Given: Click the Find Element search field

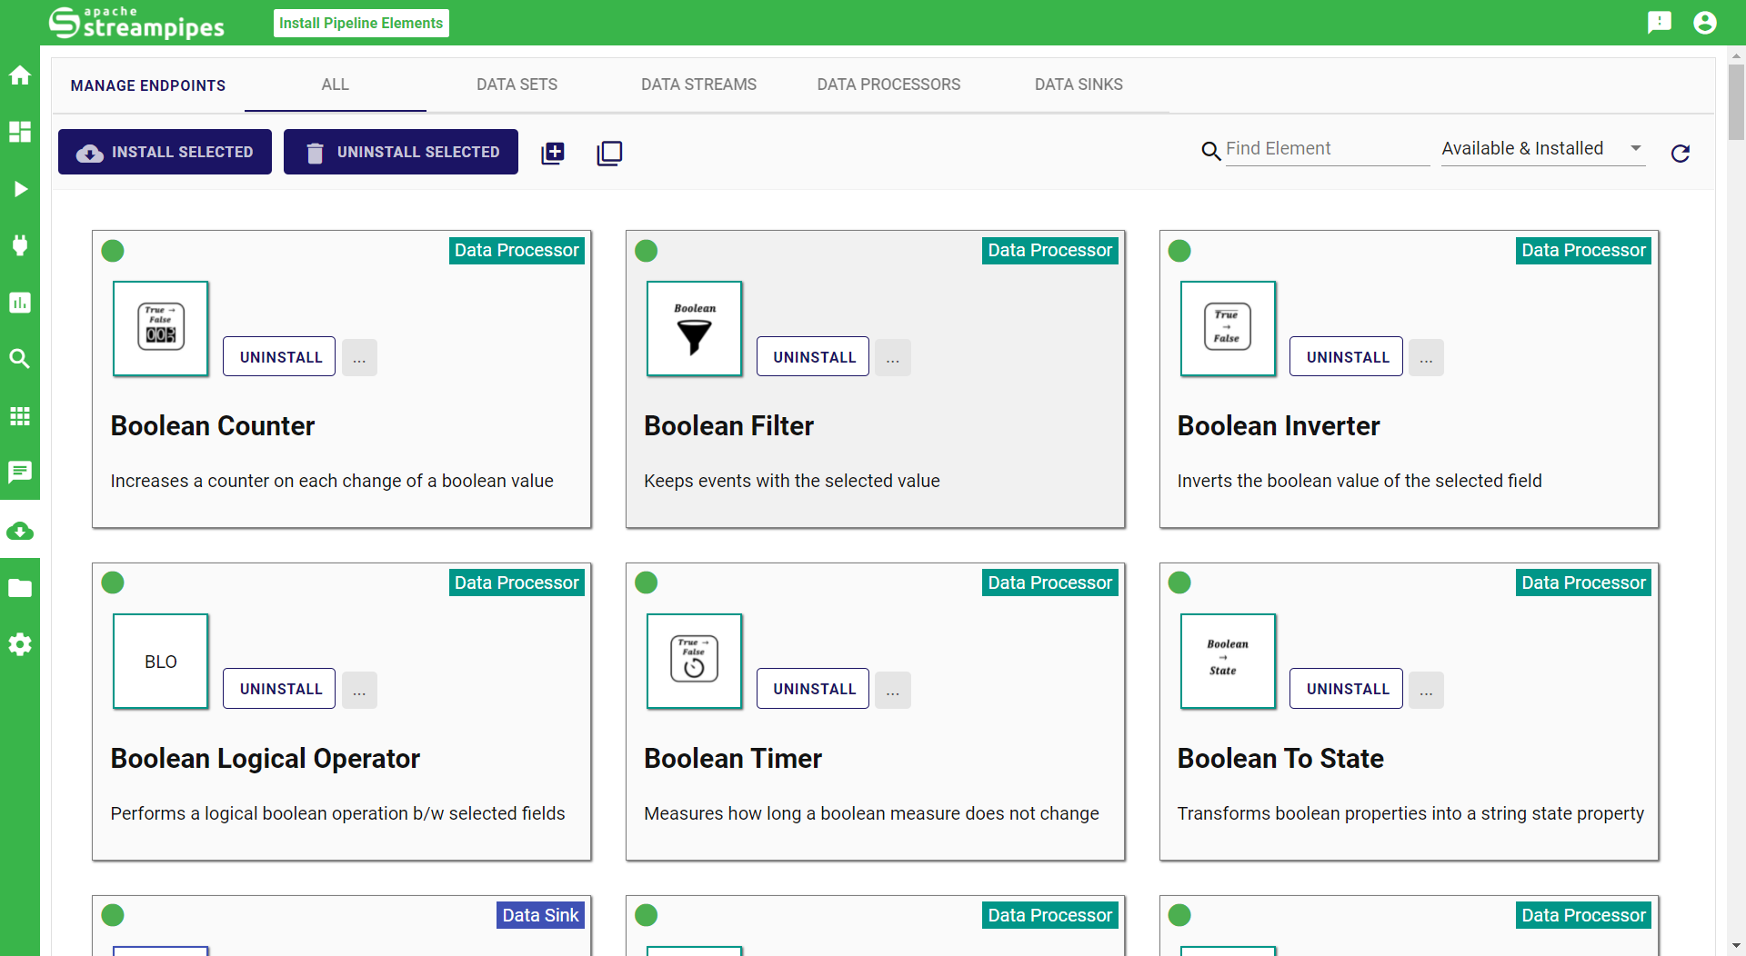Looking at the screenshot, I should coord(1326,149).
